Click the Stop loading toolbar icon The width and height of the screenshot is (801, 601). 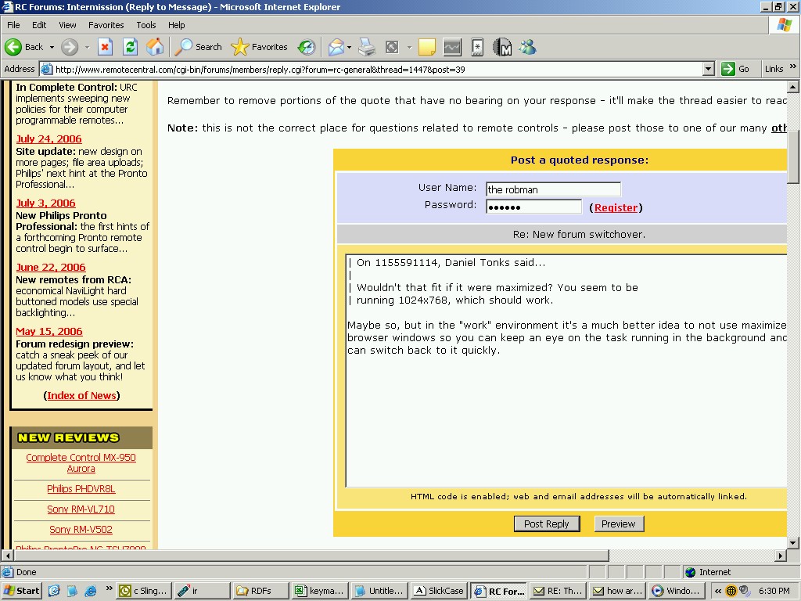tap(105, 47)
